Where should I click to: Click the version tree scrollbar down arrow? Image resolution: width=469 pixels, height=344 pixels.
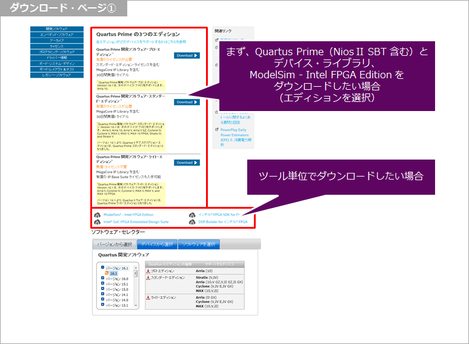(x=136, y=305)
